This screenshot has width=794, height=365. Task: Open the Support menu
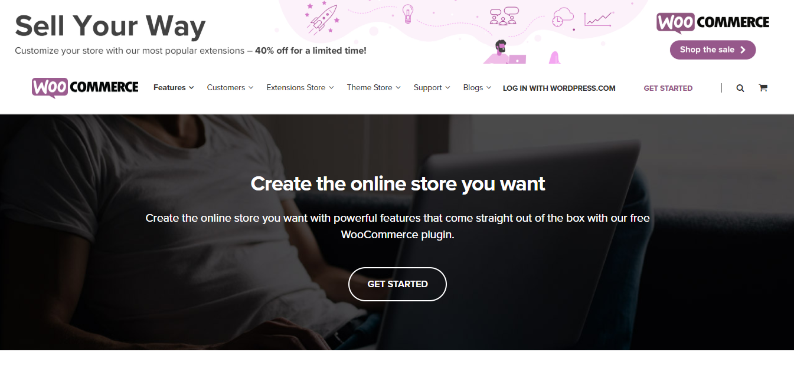(x=432, y=87)
